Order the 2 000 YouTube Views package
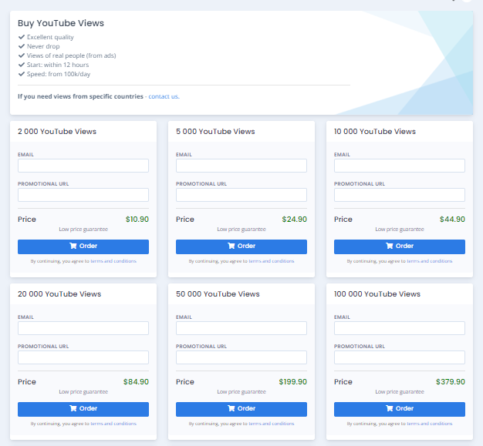483x446 pixels. tap(83, 246)
